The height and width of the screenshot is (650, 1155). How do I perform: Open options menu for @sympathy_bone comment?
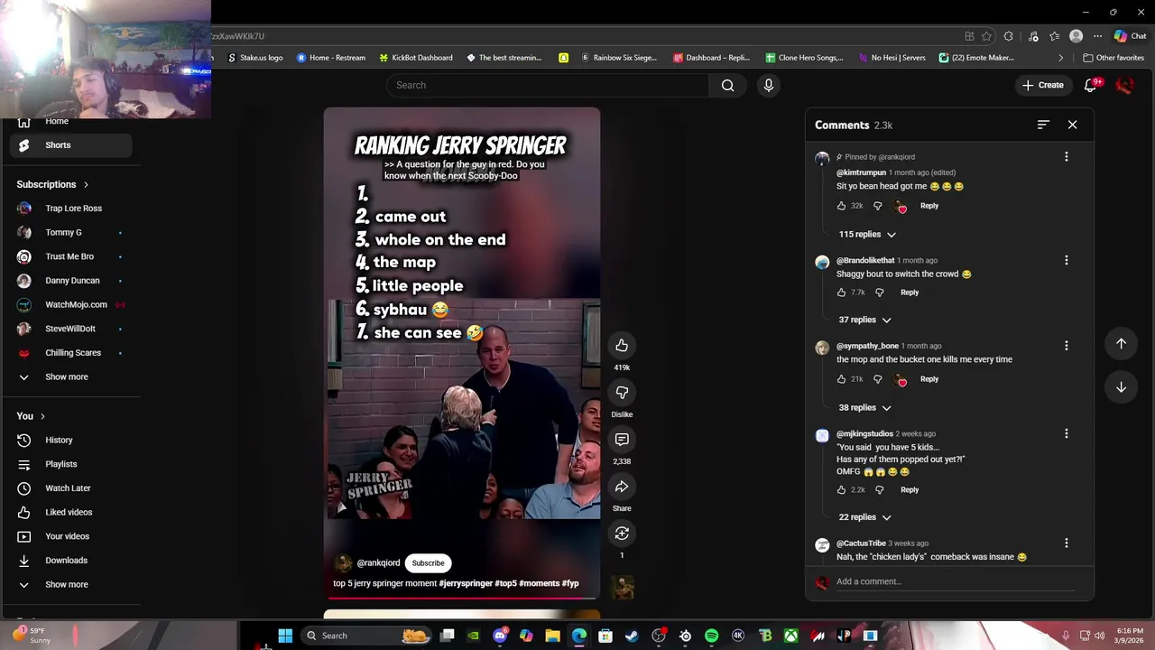(x=1066, y=346)
